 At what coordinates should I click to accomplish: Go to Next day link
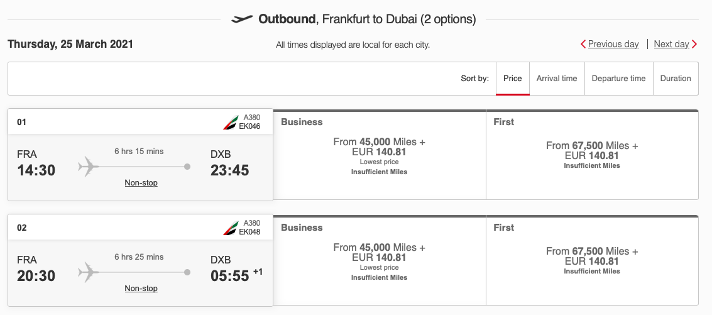coord(671,44)
